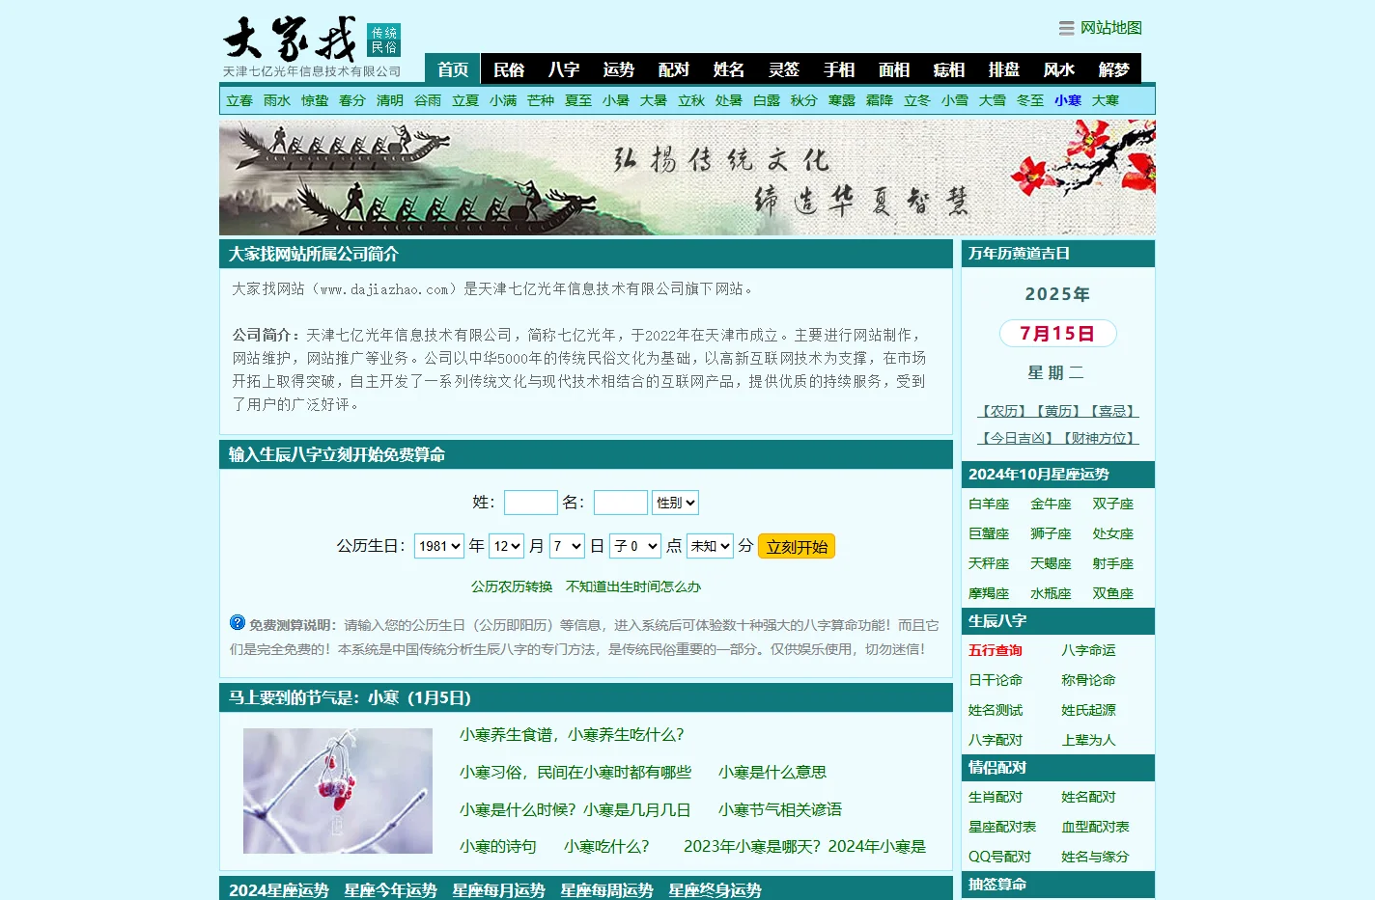Open the 手相 navigation tab
The image size is (1375, 900).
click(838, 68)
